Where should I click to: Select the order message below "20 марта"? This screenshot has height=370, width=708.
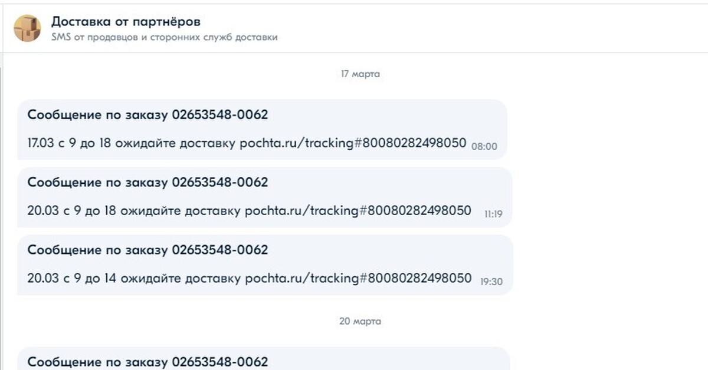147,361
